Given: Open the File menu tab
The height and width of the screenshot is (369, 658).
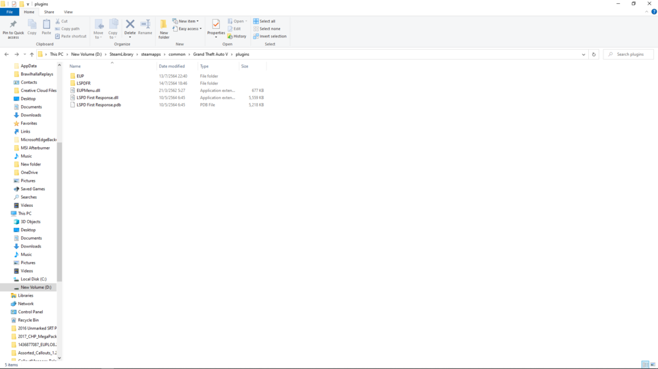Looking at the screenshot, I should pyautogui.click(x=9, y=12).
